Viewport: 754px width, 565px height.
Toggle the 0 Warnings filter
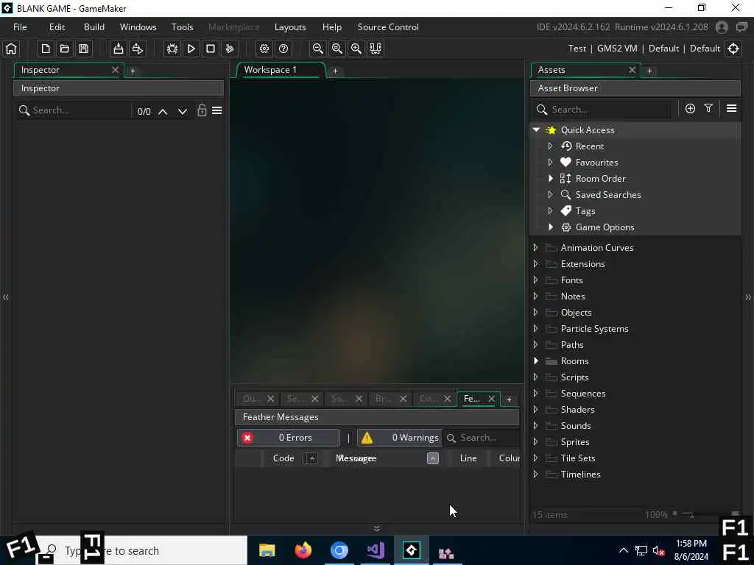(399, 438)
